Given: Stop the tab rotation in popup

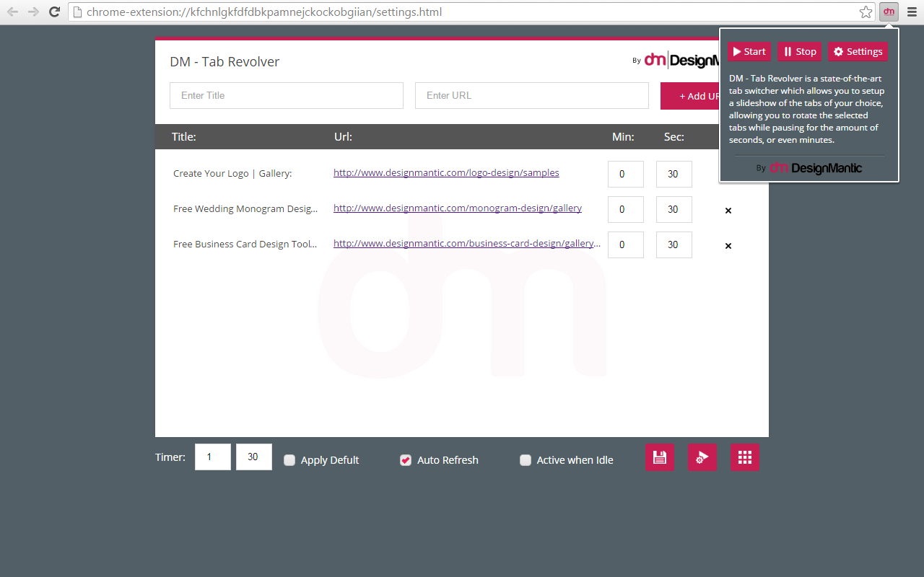Looking at the screenshot, I should point(800,51).
